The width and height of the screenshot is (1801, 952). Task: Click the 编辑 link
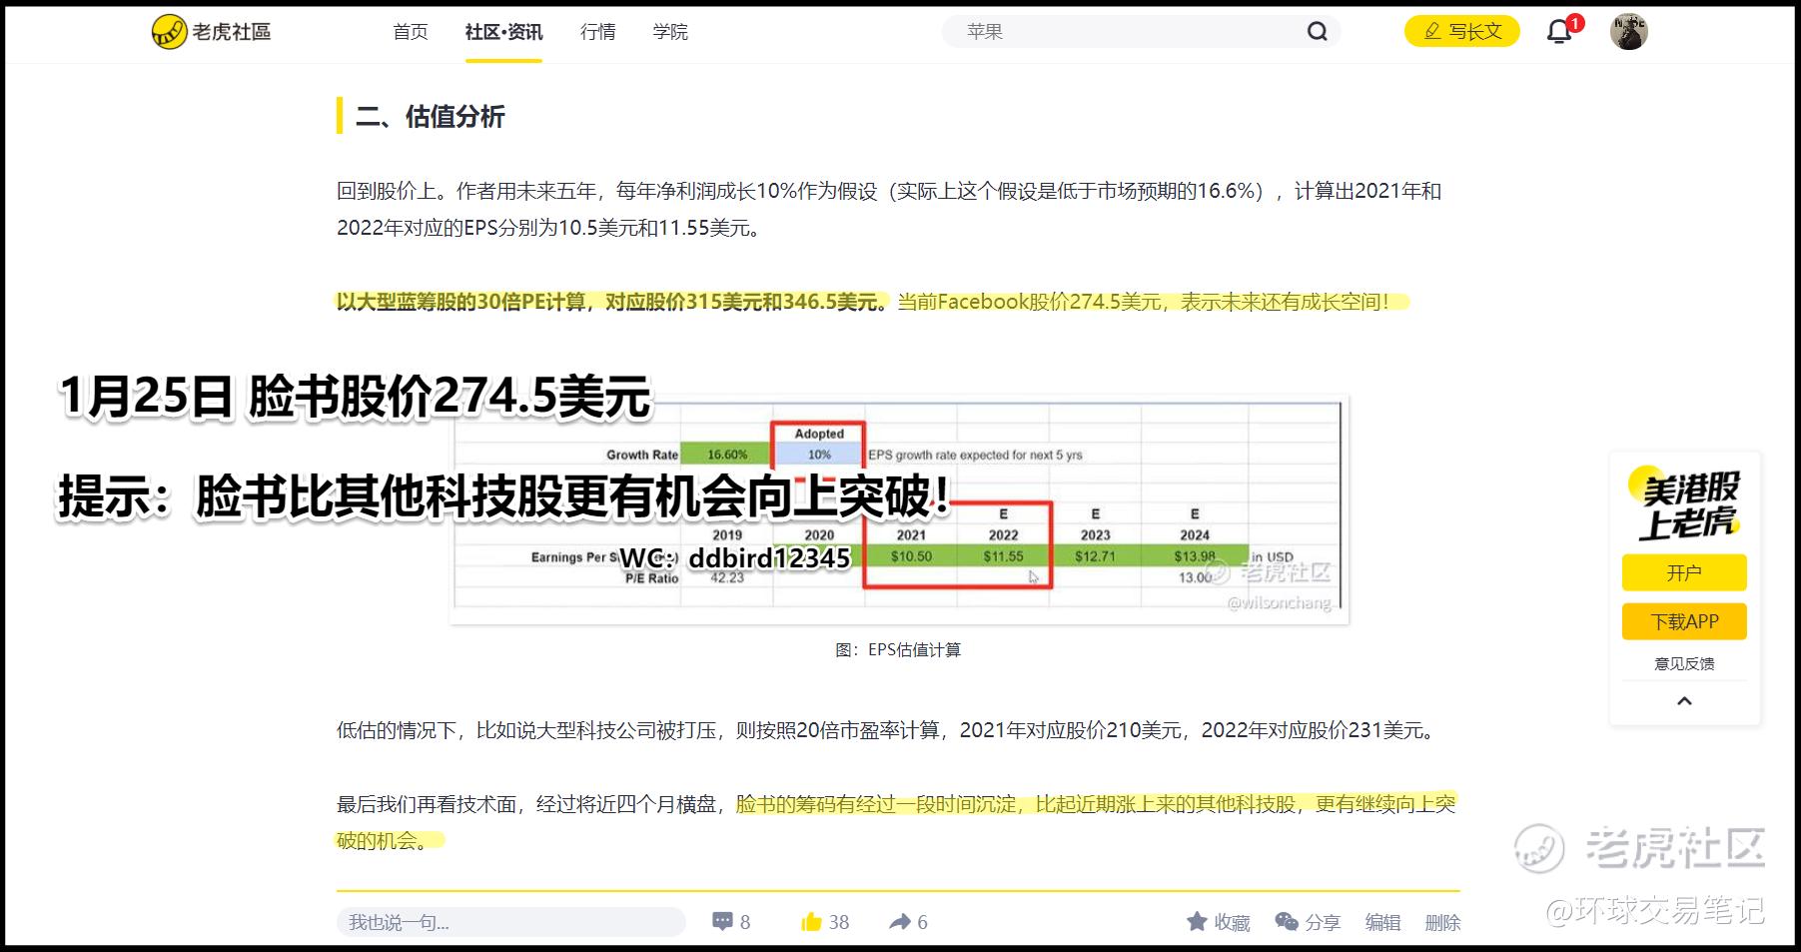pyautogui.click(x=1382, y=922)
